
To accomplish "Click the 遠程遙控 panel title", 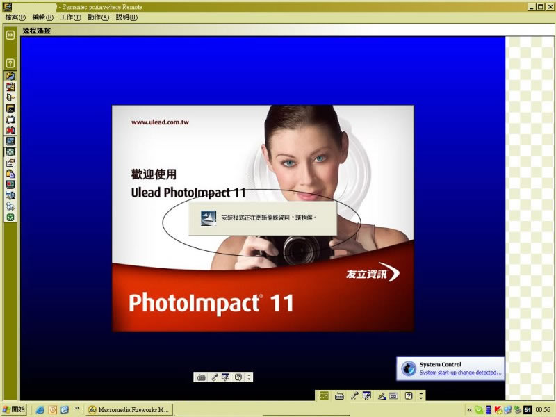I will pyautogui.click(x=37, y=31).
